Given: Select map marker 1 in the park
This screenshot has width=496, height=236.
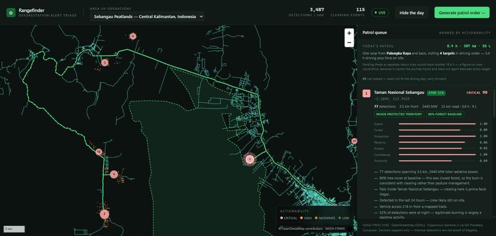Looking at the screenshot, I should click(250, 159).
